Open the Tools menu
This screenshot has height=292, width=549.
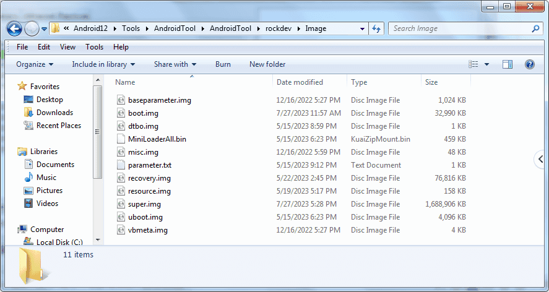pos(94,47)
